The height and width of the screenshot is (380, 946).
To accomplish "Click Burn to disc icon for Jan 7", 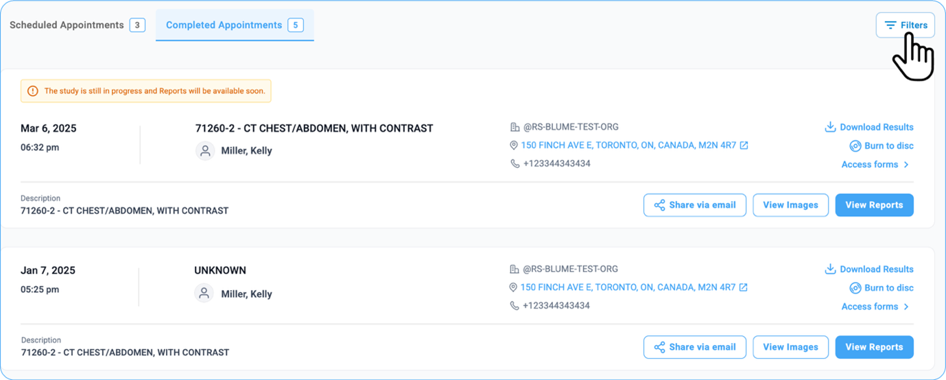I will [855, 287].
